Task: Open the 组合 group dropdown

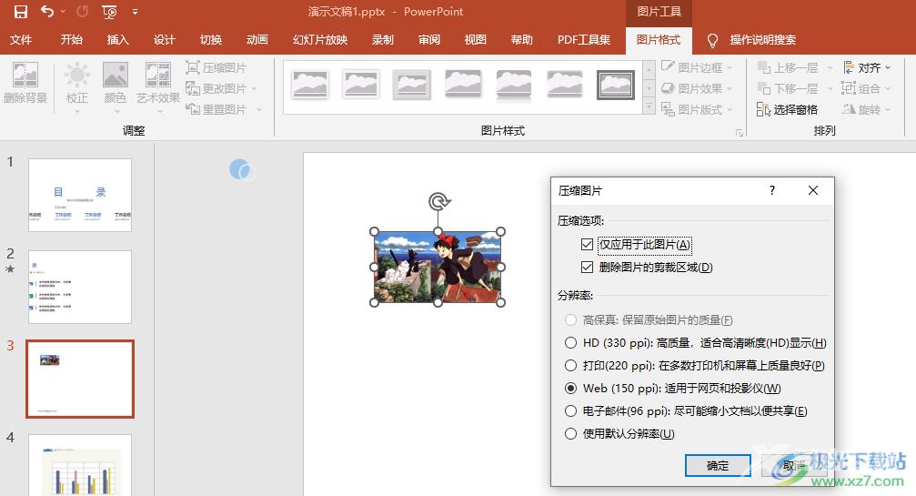Action: tap(867, 89)
